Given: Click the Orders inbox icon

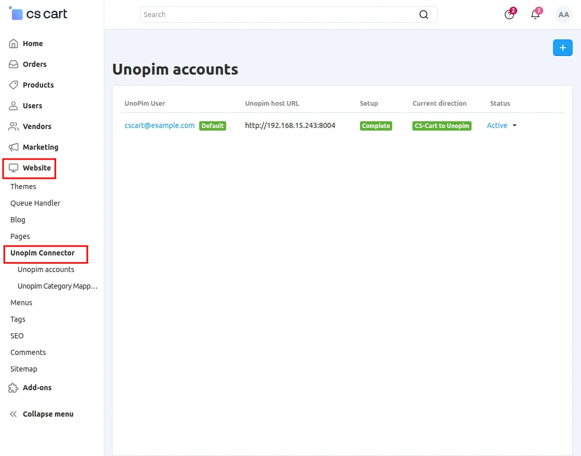Looking at the screenshot, I should (x=13, y=64).
